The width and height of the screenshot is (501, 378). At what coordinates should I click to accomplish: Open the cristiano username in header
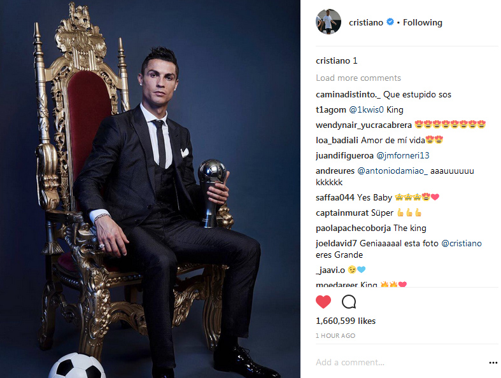[366, 22]
